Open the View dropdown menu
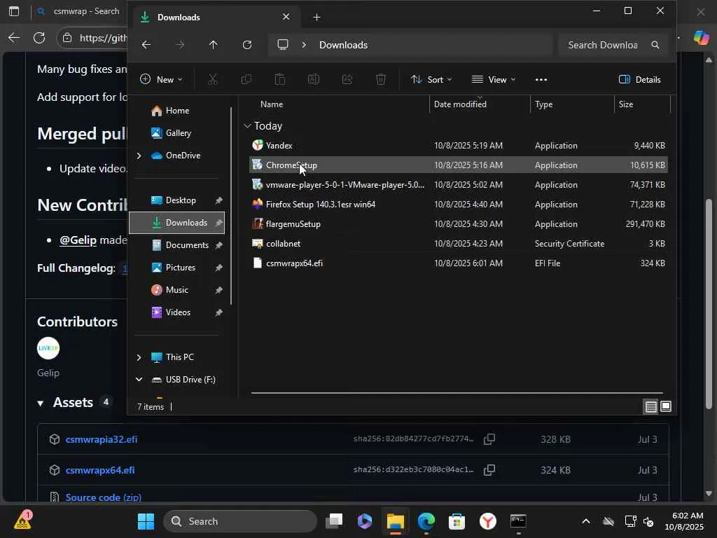717x538 pixels. pyautogui.click(x=494, y=80)
